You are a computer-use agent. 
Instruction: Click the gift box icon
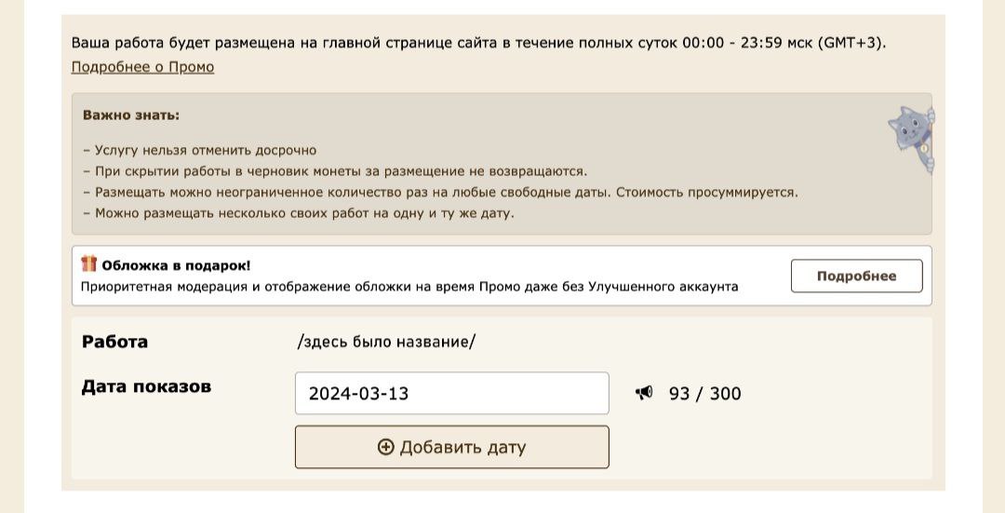tap(89, 263)
